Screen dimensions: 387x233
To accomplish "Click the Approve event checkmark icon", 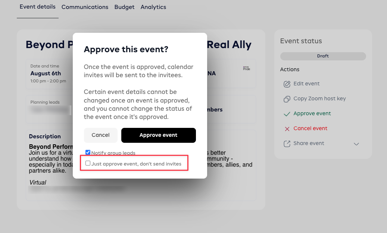I will pyautogui.click(x=287, y=114).
